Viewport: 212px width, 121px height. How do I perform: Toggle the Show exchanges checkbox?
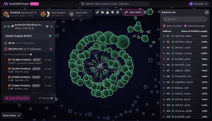tap(185, 26)
